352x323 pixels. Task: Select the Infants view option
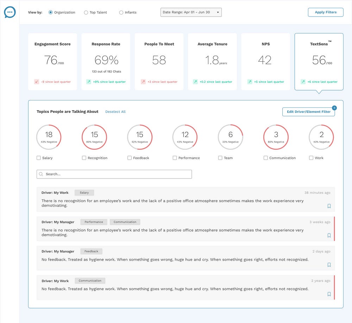coord(121,13)
